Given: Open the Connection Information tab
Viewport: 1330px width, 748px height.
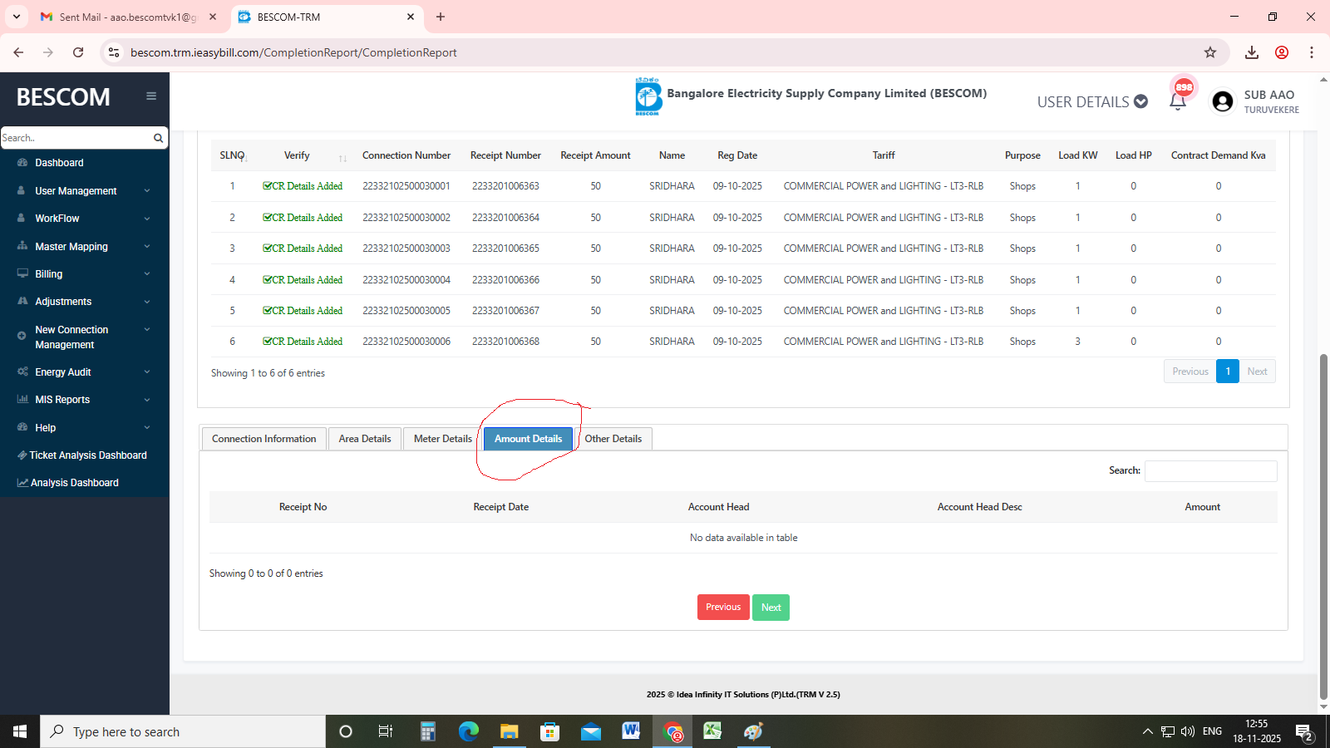Looking at the screenshot, I should click(264, 439).
